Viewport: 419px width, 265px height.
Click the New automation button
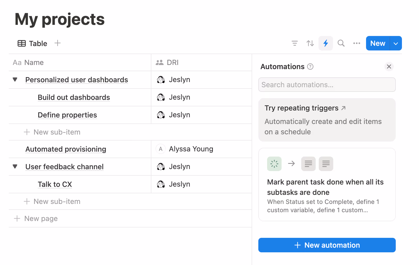[x=327, y=245]
